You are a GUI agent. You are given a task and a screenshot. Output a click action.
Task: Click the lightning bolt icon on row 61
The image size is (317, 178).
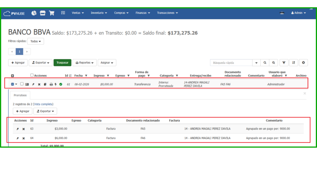coord(56,84)
